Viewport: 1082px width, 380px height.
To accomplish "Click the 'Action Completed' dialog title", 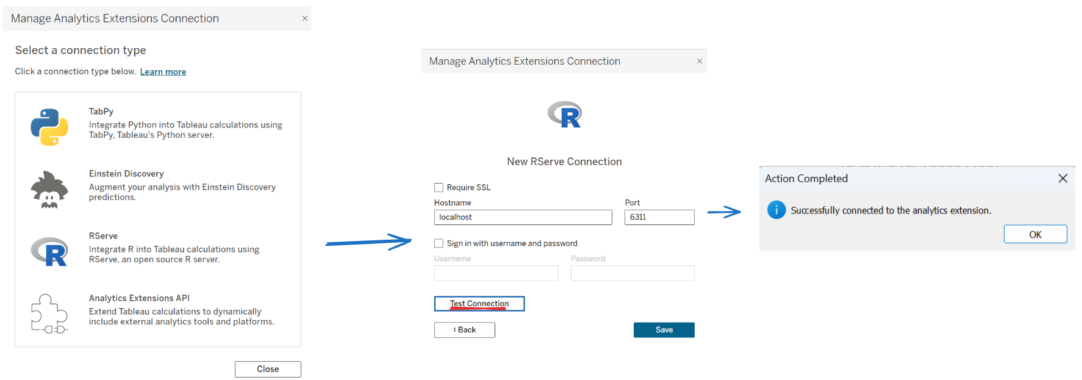I will tap(806, 179).
